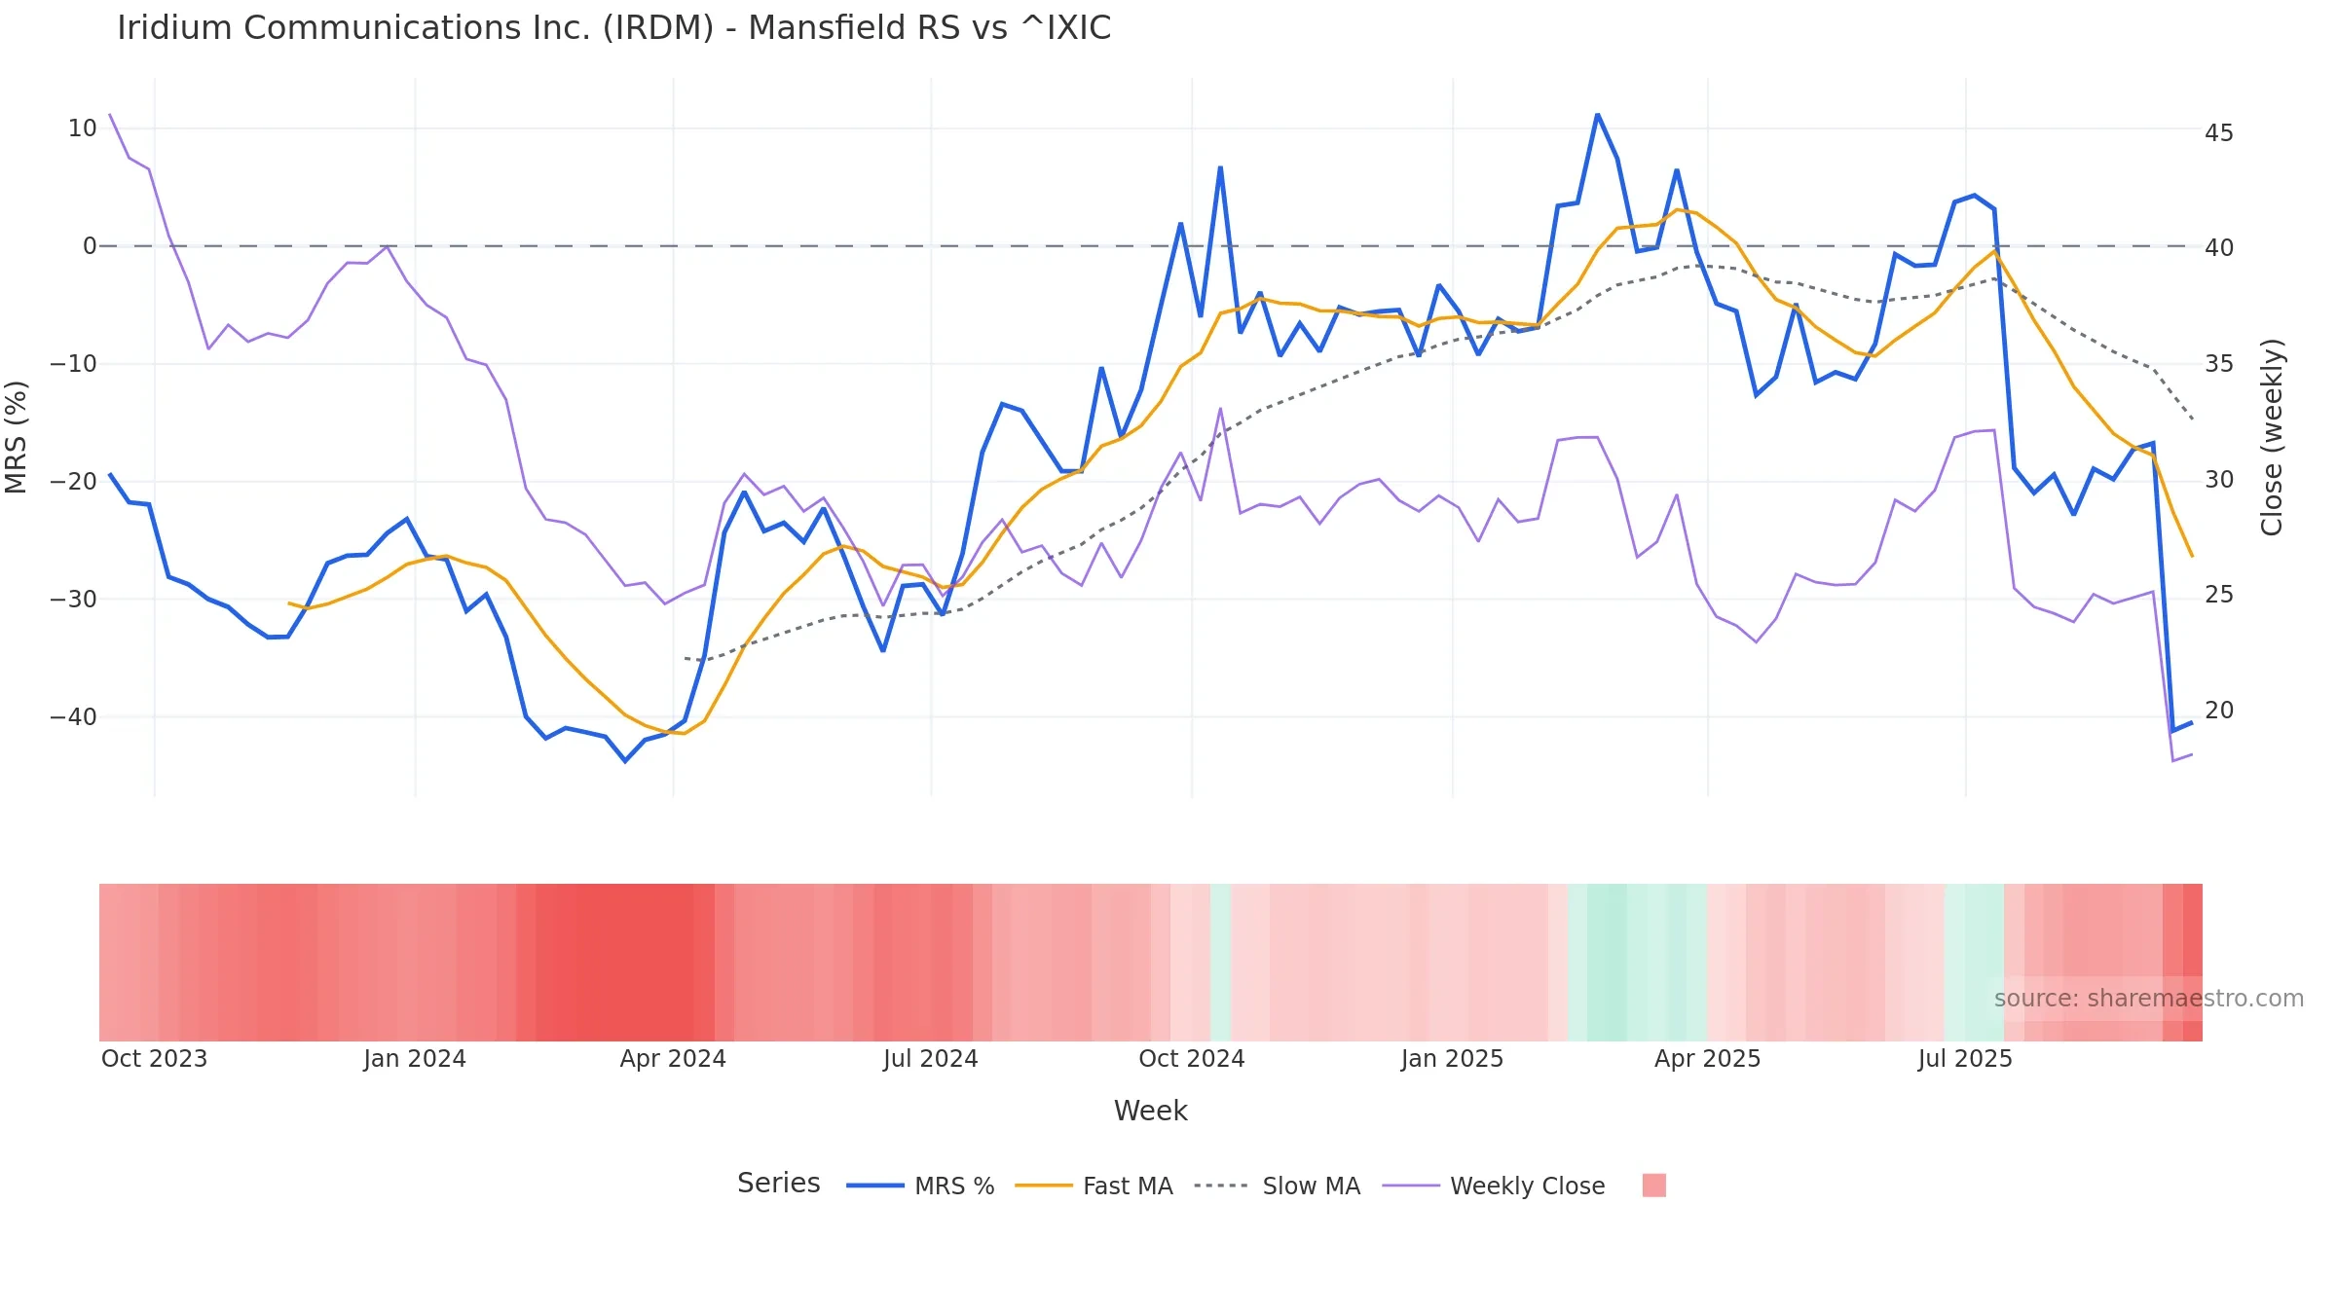Click the 'Oct 2024' x-axis label
The image size is (2337, 1314).
tap(1192, 1058)
